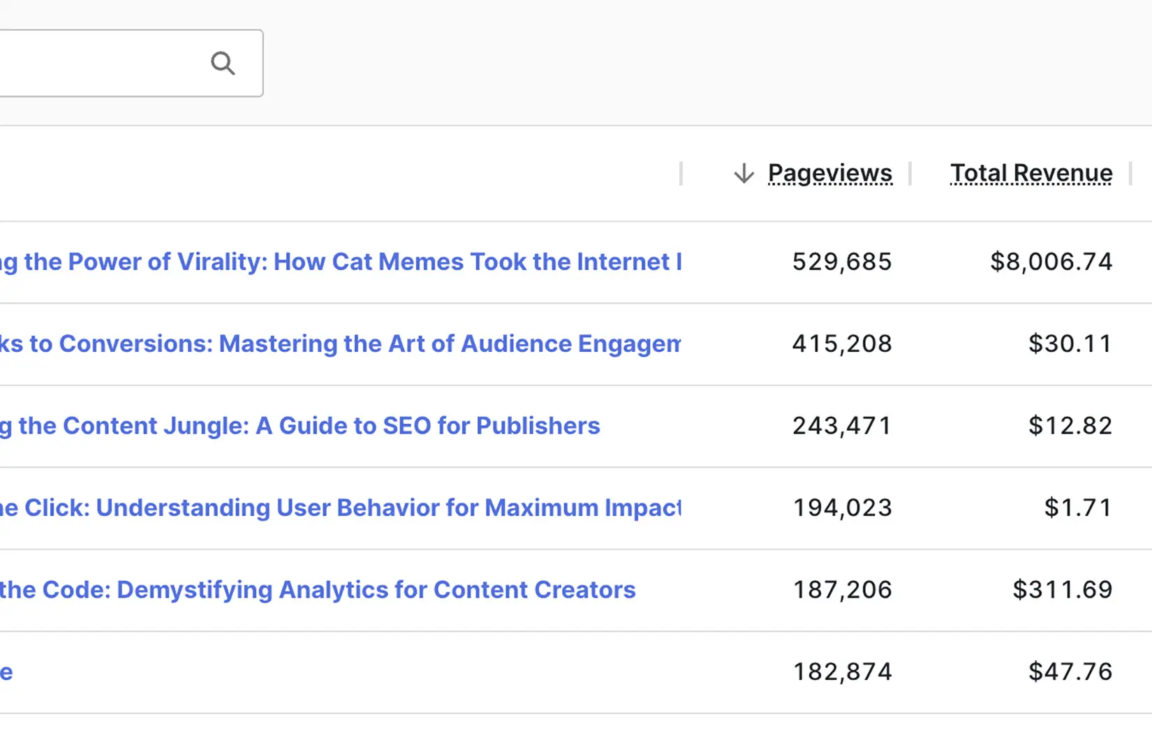Viewport: 1152px width, 733px height.
Task: Click the column divider left of Pageviews
Action: [681, 173]
